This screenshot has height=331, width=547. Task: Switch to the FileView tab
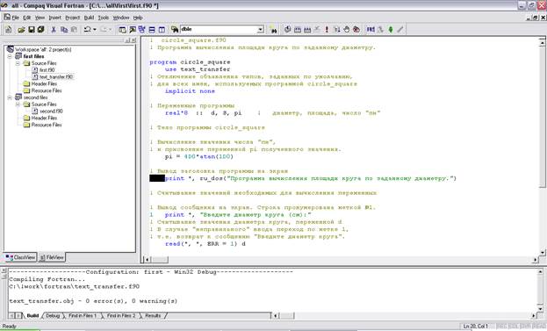(x=52, y=257)
